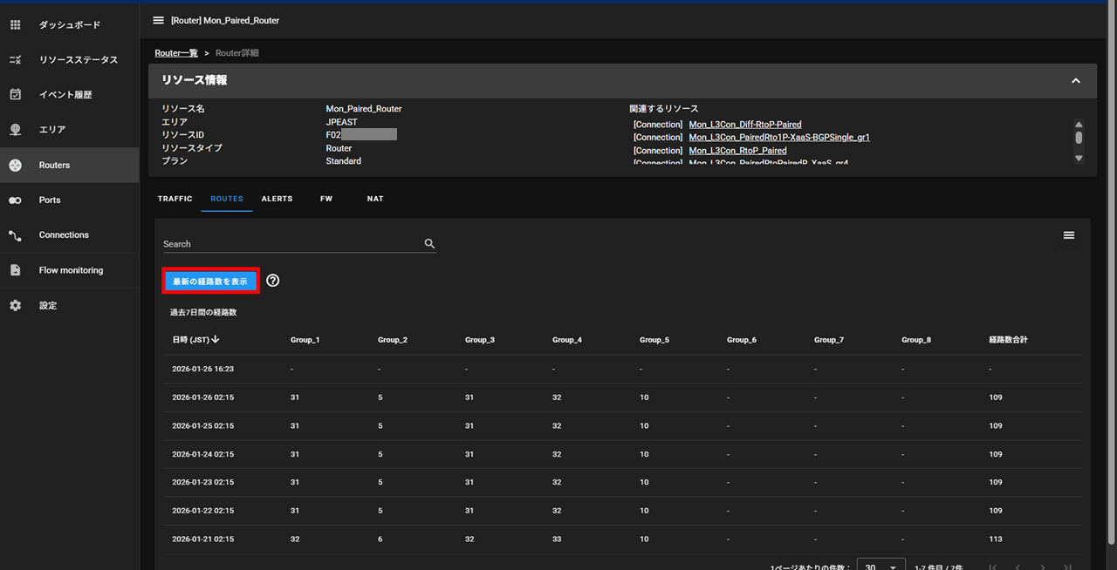Click the Ports icon in sidebar
The height and width of the screenshot is (570, 1117).
point(15,200)
